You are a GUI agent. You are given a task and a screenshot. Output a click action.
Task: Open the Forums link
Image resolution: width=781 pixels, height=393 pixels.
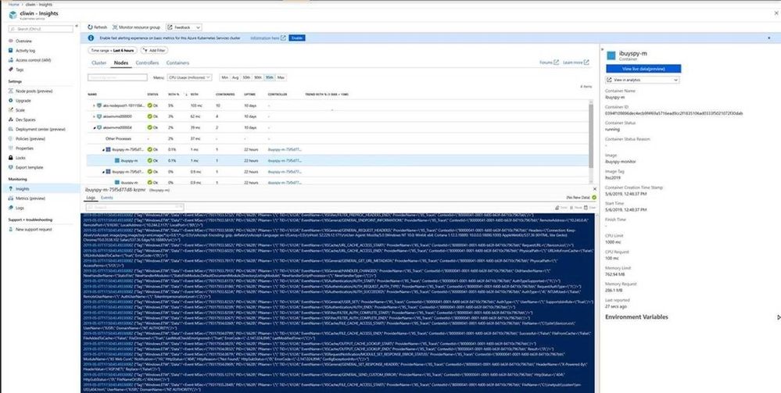pos(550,63)
